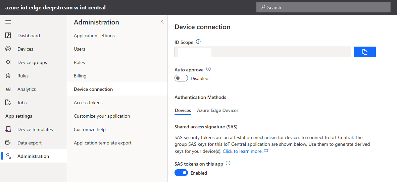397x182 pixels.
Task: Click the Device groups icon
Action: coord(8,62)
